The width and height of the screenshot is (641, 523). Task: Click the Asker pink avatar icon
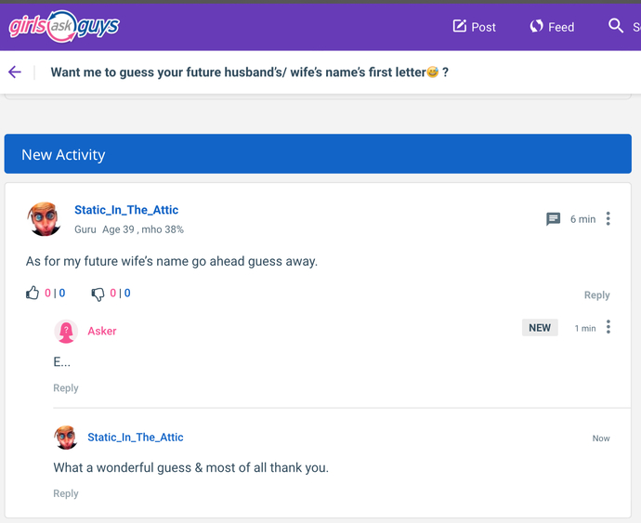[66, 332]
